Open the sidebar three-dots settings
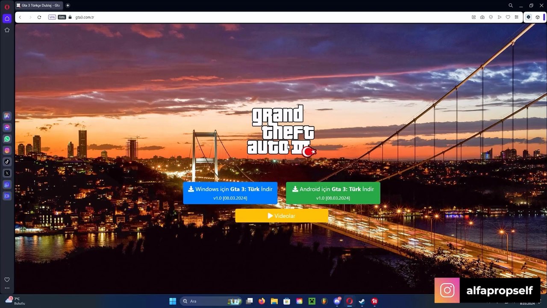Viewport: 547px width, 308px height. (x=7, y=288)
